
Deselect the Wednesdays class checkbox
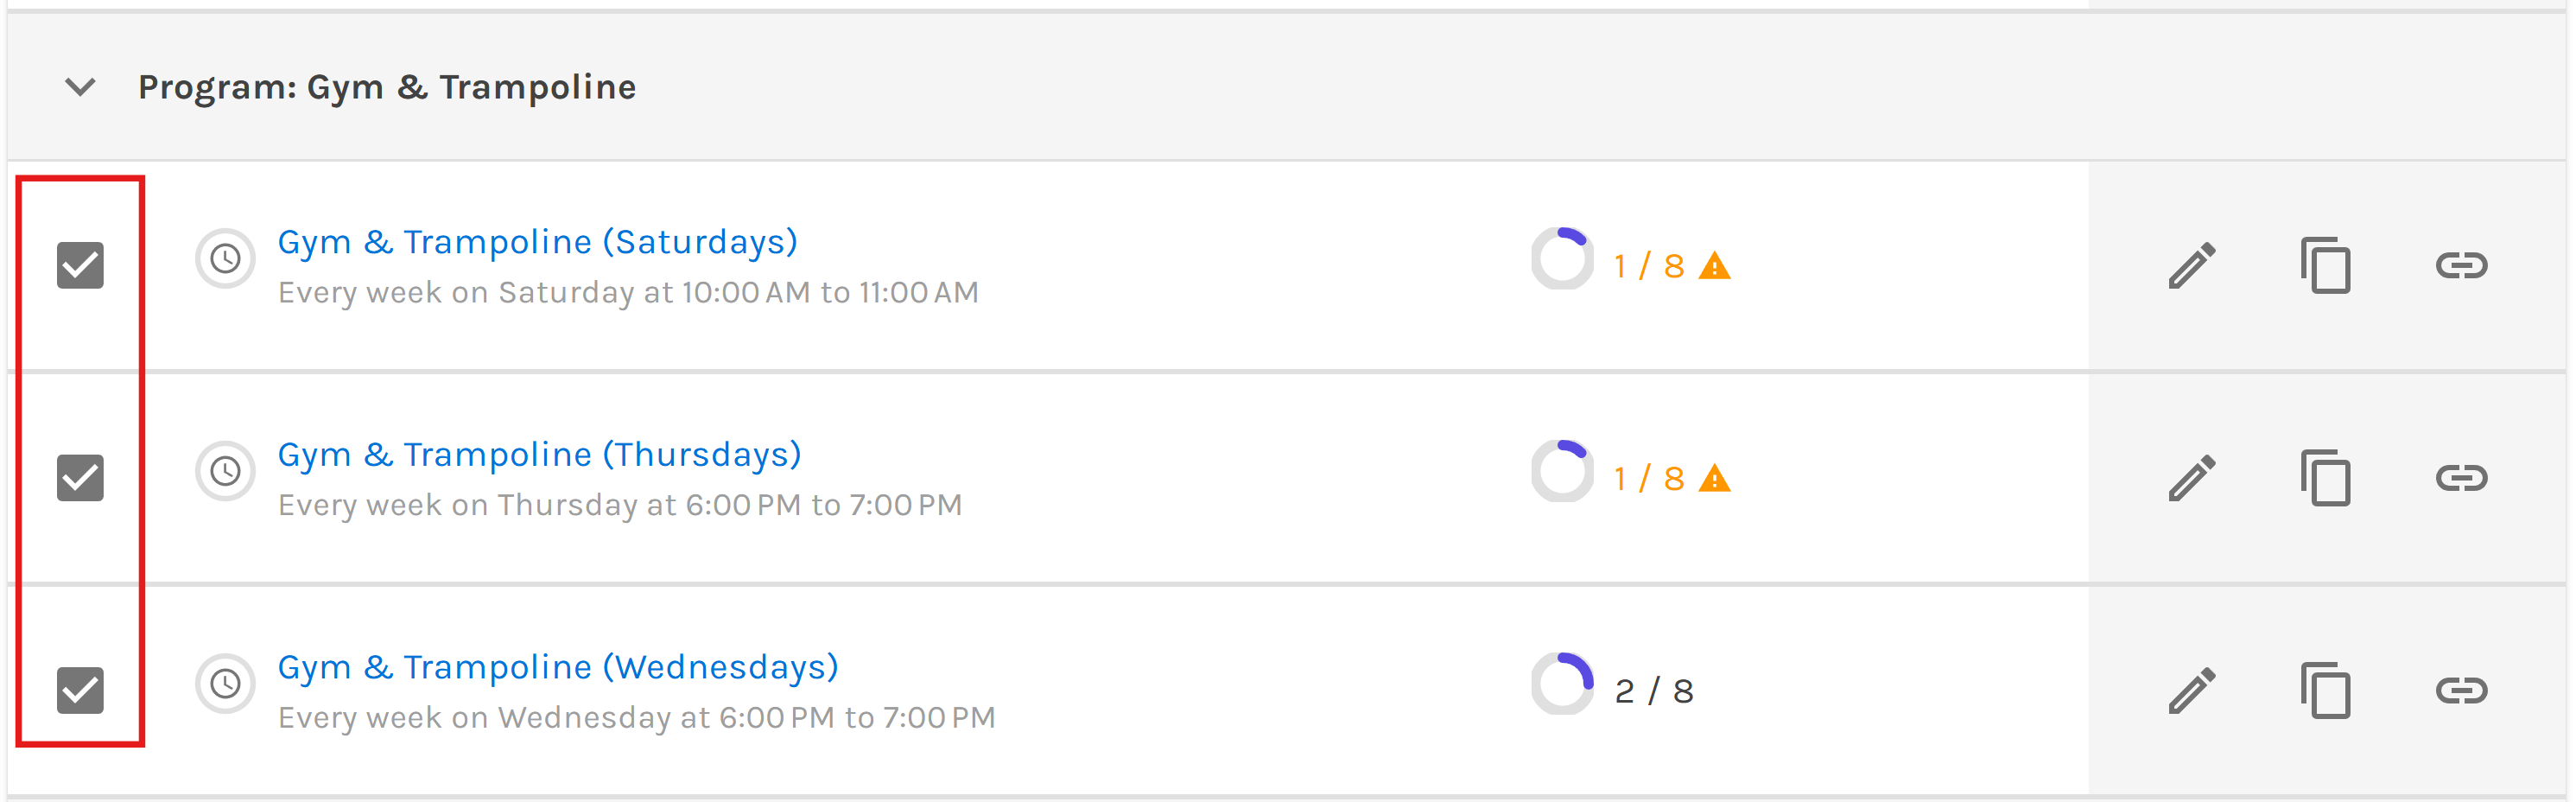pos(80,690)
